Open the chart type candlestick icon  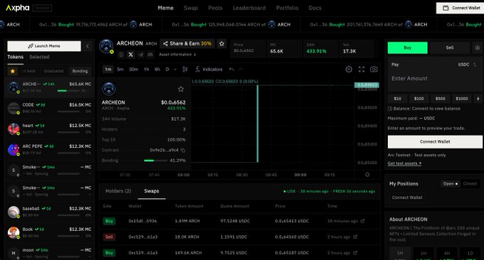tap(185, 70)
